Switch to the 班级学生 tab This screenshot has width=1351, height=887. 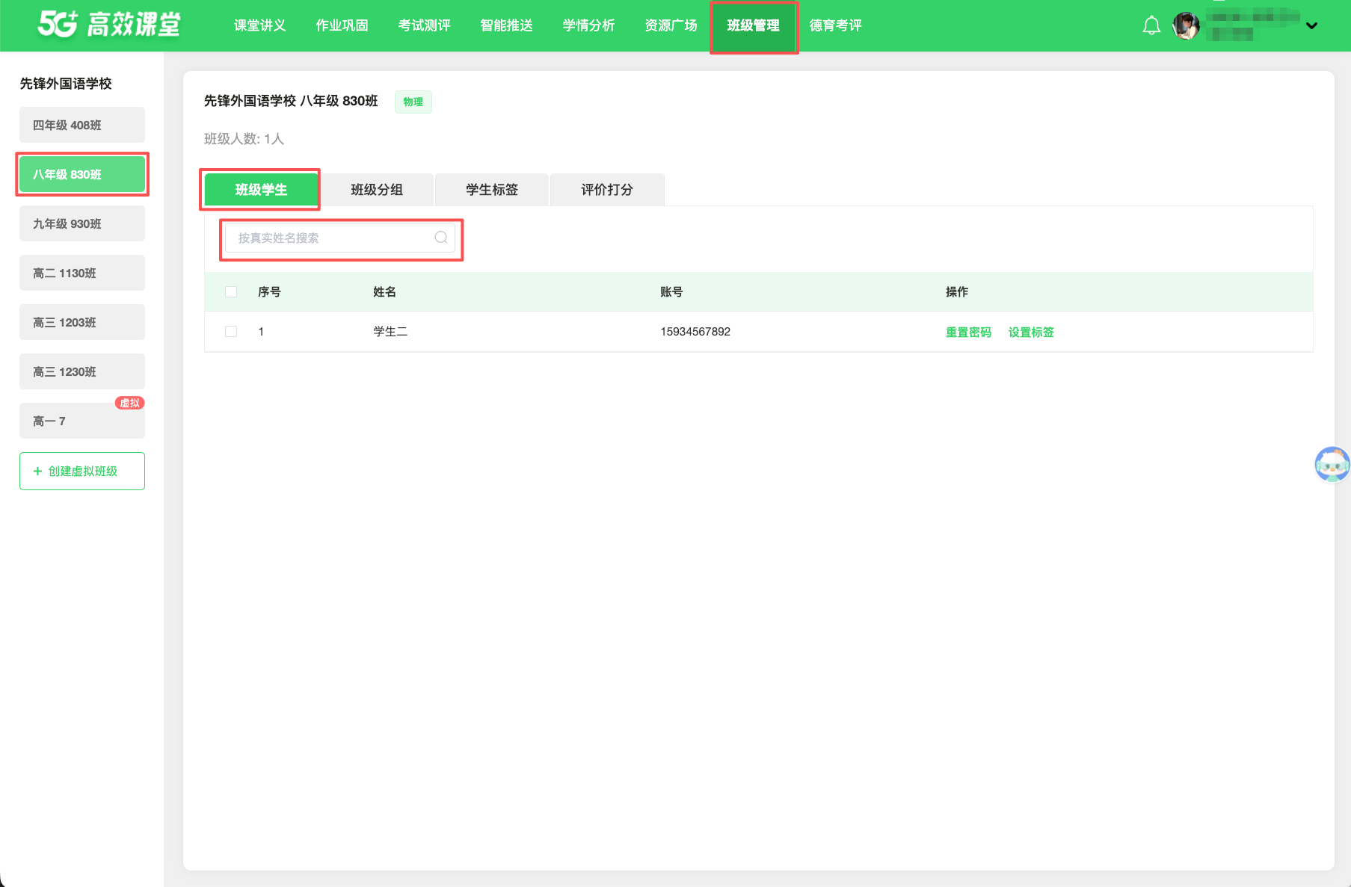click(261, 190)
